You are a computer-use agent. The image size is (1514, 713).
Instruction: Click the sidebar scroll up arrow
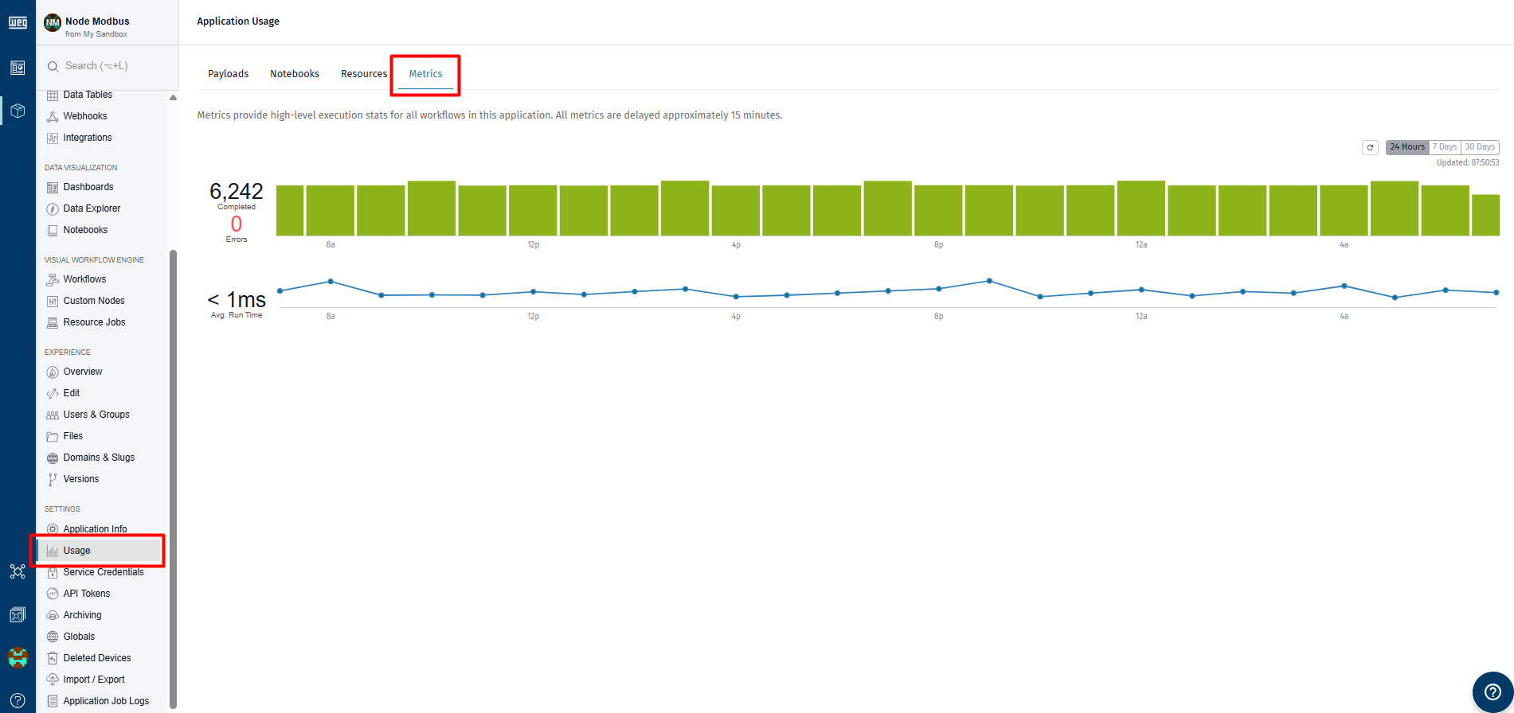173,97
